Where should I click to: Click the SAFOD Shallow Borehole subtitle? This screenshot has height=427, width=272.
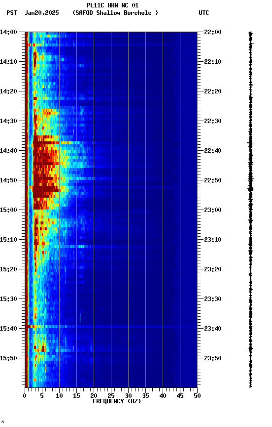click(115, 13)
